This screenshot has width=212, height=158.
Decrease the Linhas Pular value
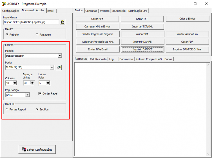48,84
